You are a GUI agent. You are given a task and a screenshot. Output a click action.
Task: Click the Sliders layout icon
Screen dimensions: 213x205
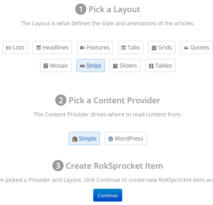point(115,66)
